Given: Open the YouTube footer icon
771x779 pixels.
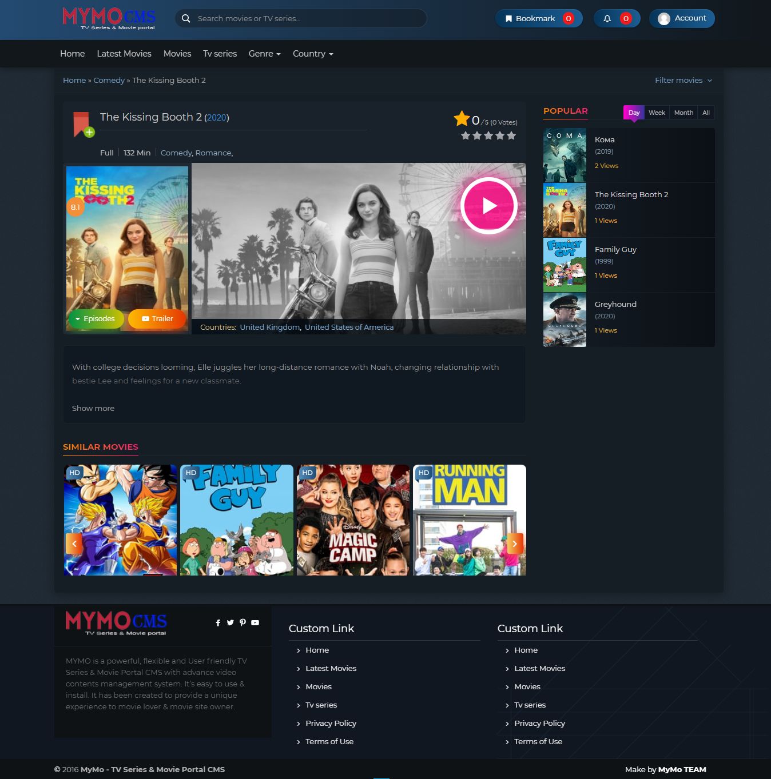Looking at the screenshot, I should pos(255,622).
